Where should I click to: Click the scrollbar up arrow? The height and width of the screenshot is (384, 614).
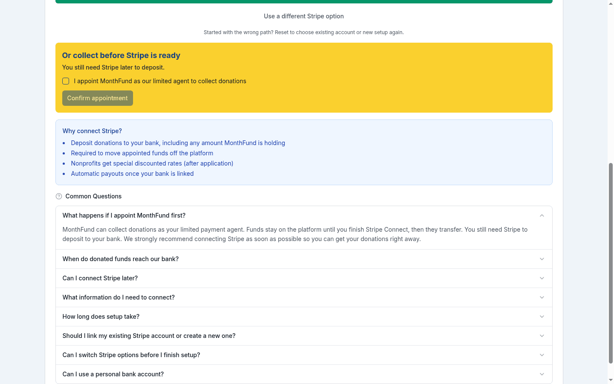611,3
